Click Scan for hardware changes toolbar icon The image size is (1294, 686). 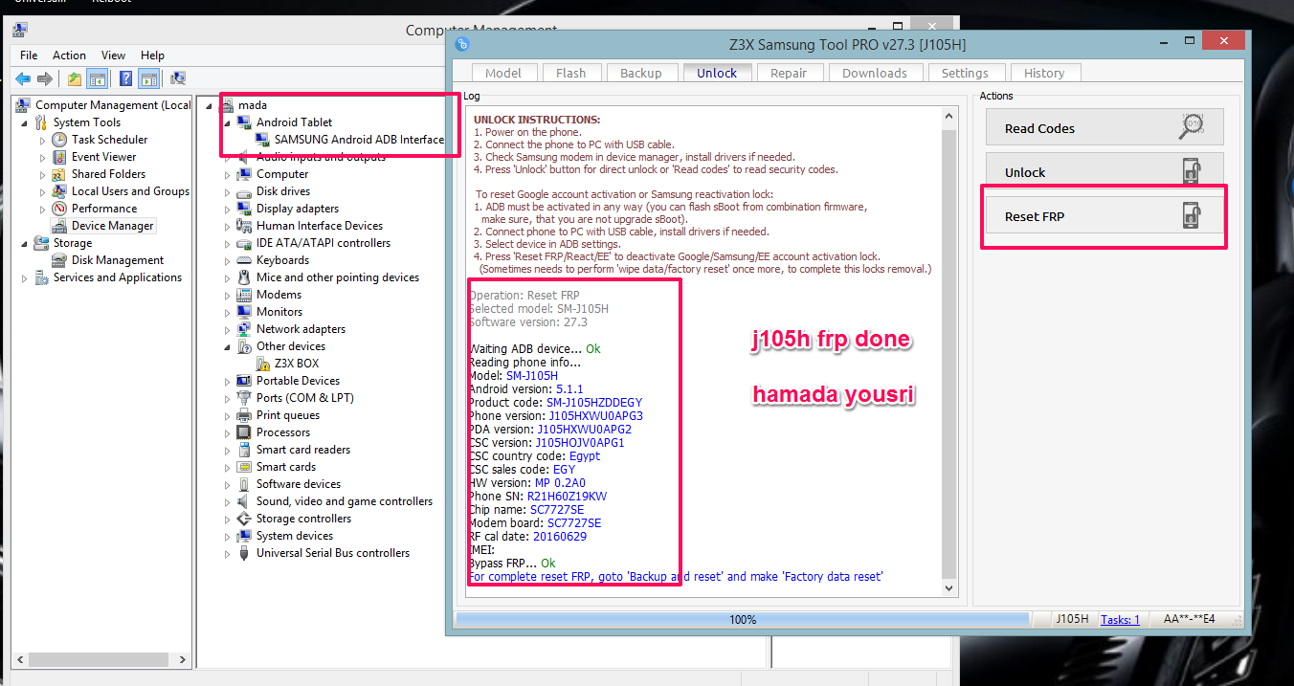pyautogui.click(x=177, y=78)
